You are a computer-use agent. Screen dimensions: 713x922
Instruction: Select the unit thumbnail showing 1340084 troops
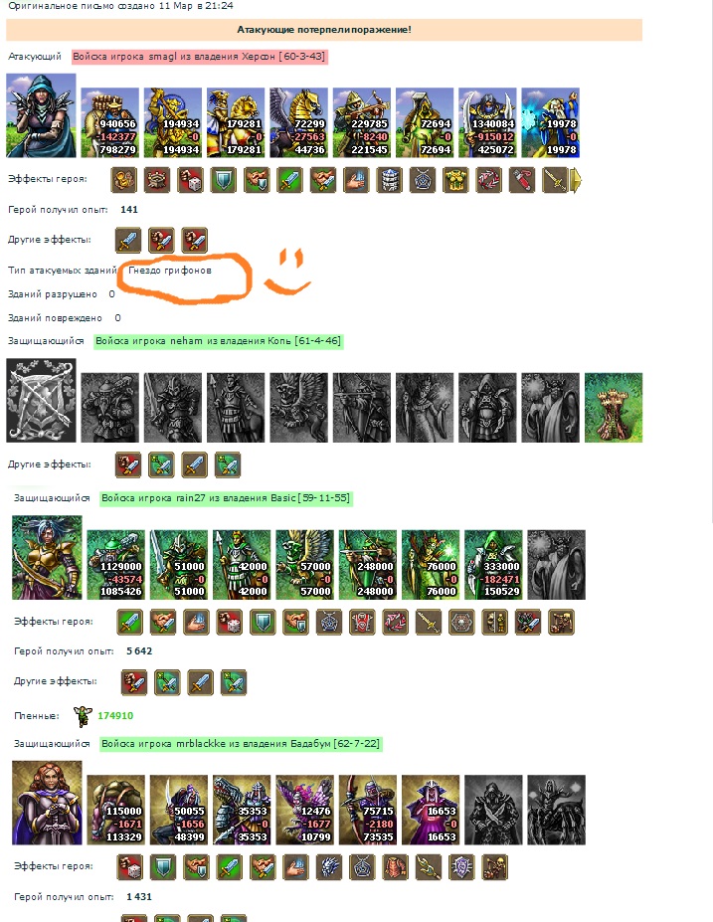[487, 123]
